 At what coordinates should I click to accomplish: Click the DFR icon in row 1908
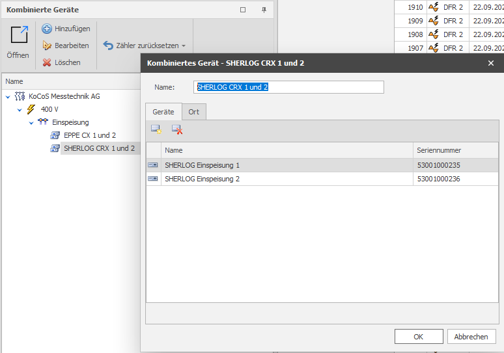point(434,34)
